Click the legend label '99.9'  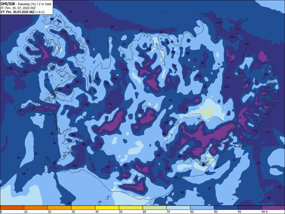[x=264, y=212]
